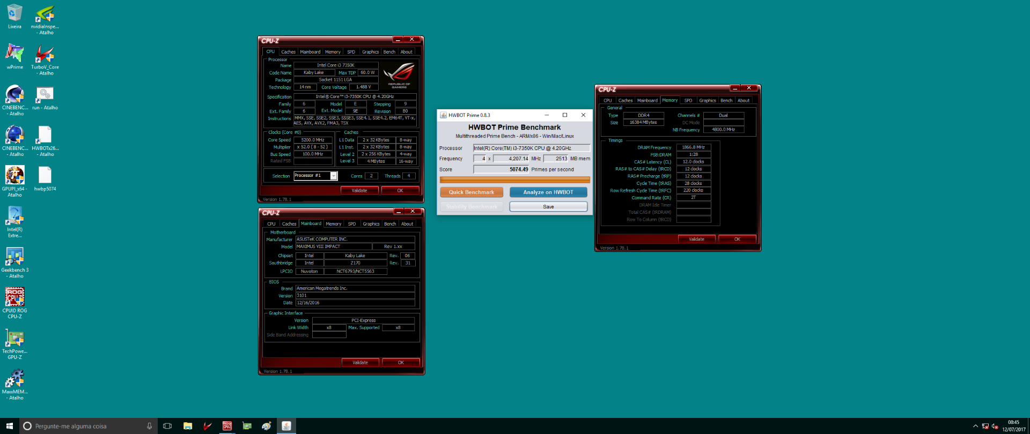This screenshot has width=1030, height=434.
Task: Click the graphics card taskbar icon
Action: tap(247, 426)
